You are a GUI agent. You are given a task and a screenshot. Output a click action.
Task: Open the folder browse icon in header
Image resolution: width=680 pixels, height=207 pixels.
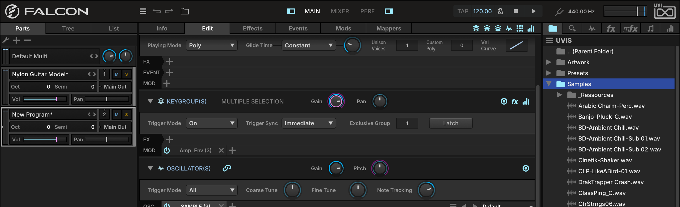click(x=185, y=11)
